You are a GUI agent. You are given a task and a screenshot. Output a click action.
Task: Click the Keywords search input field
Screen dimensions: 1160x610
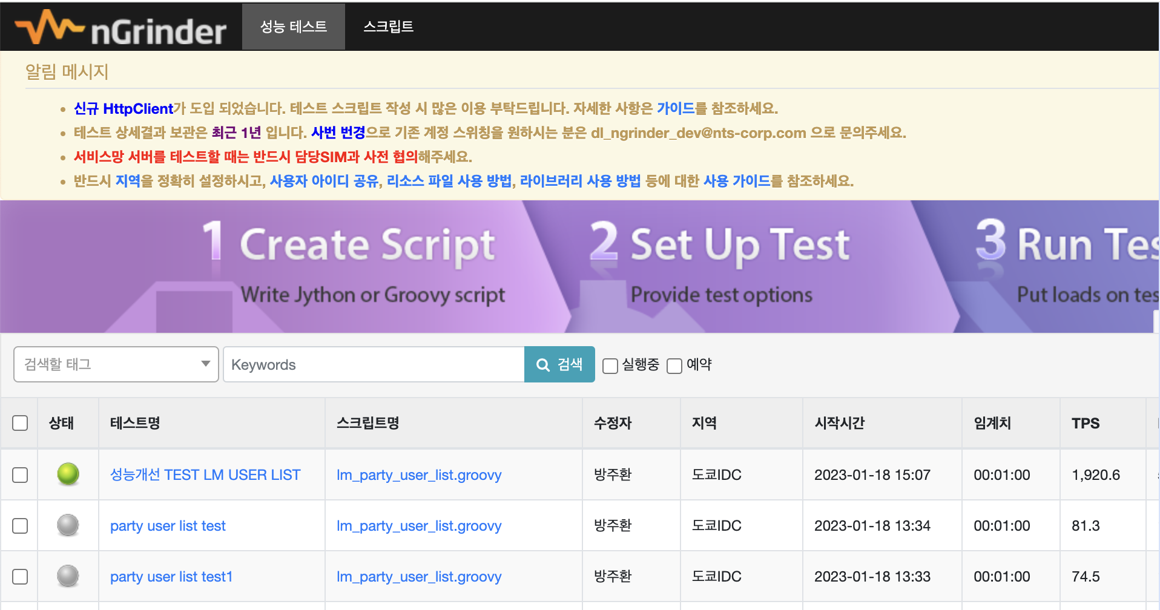pos(374,364)
